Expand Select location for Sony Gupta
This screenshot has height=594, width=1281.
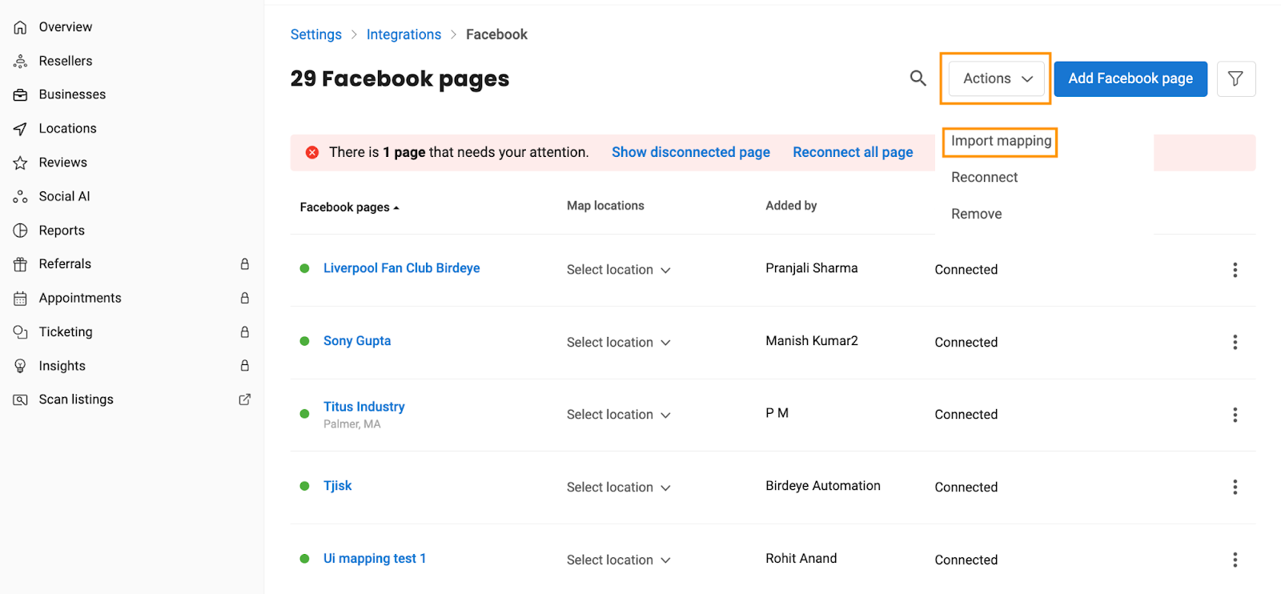[618, 343]
